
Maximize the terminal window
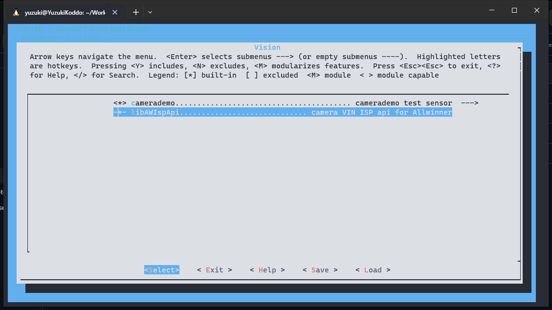coord(514,10)
